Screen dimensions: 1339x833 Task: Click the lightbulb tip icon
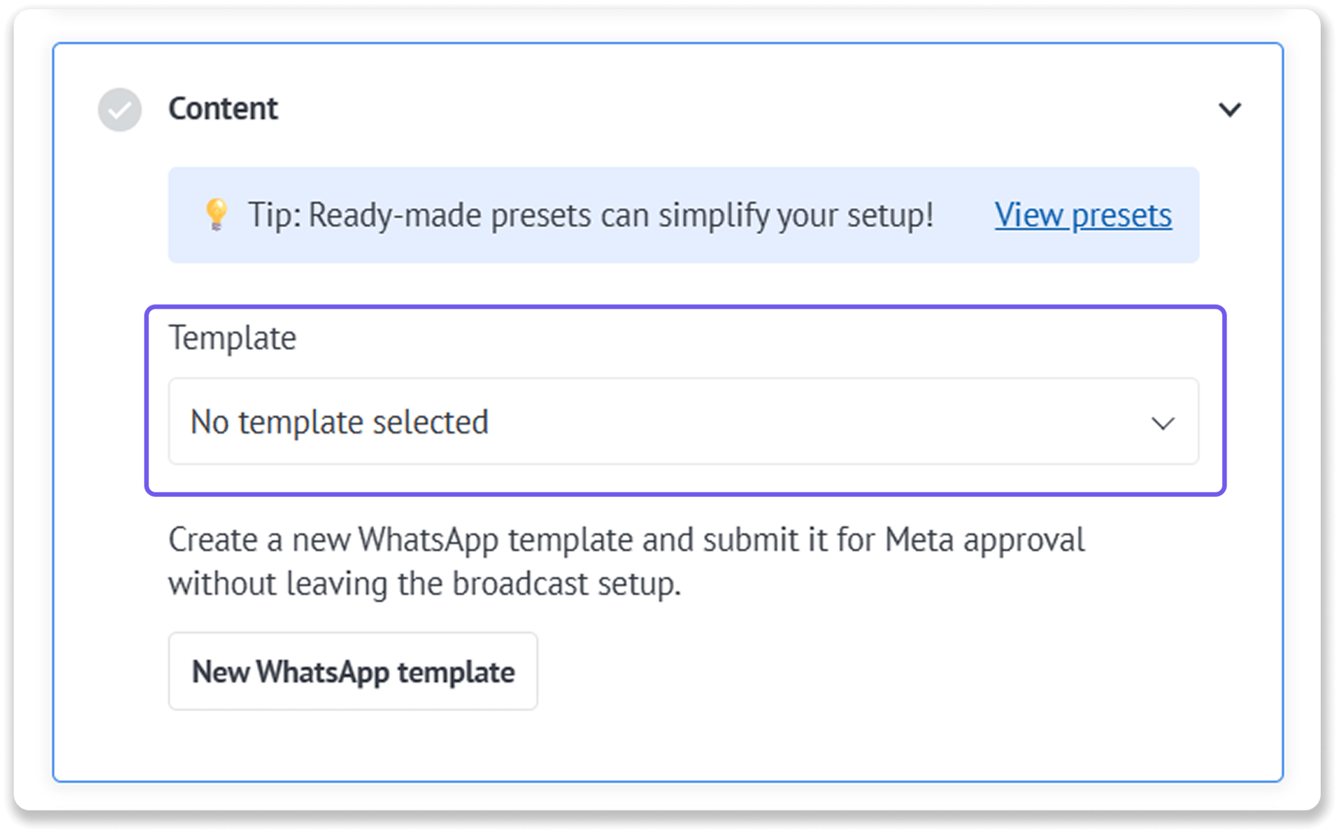tap(216, 214)
